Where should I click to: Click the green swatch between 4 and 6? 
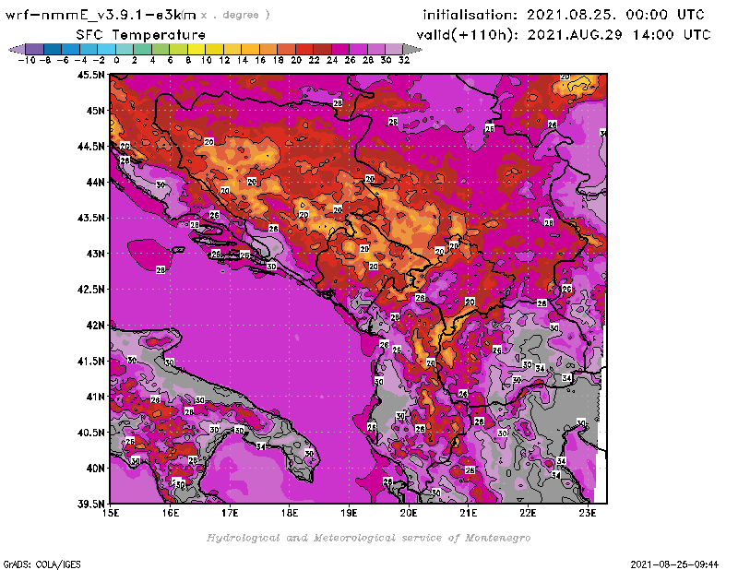pos(161,49)
